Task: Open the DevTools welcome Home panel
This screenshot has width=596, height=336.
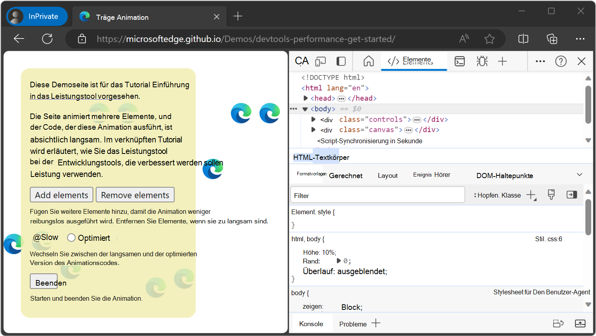Action: pyautogui.click(x=368, y=61)
